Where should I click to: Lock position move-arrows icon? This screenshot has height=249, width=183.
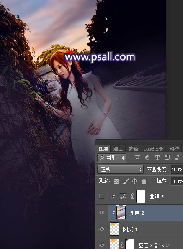click(x=134, y=181)
